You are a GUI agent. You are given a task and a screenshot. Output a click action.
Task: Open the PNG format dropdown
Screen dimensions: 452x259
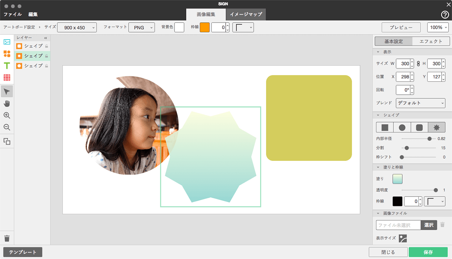click(x=142, y=27)
